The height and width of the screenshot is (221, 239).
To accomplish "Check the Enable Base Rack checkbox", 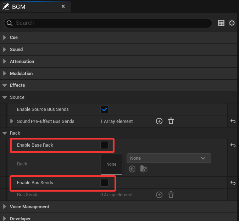I will (104, 145).
